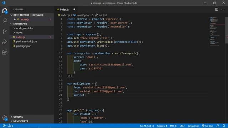Open the Explorer view in activity bar
This screenshot has width=228, height=128.
coord(5,11)
